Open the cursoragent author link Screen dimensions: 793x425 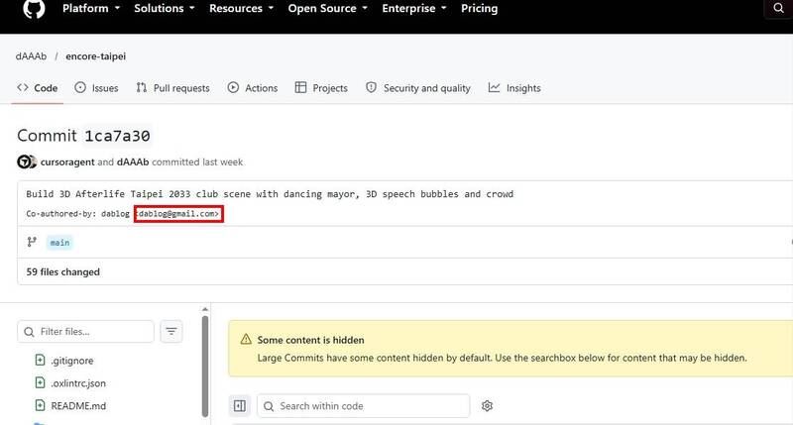[67, 161]
